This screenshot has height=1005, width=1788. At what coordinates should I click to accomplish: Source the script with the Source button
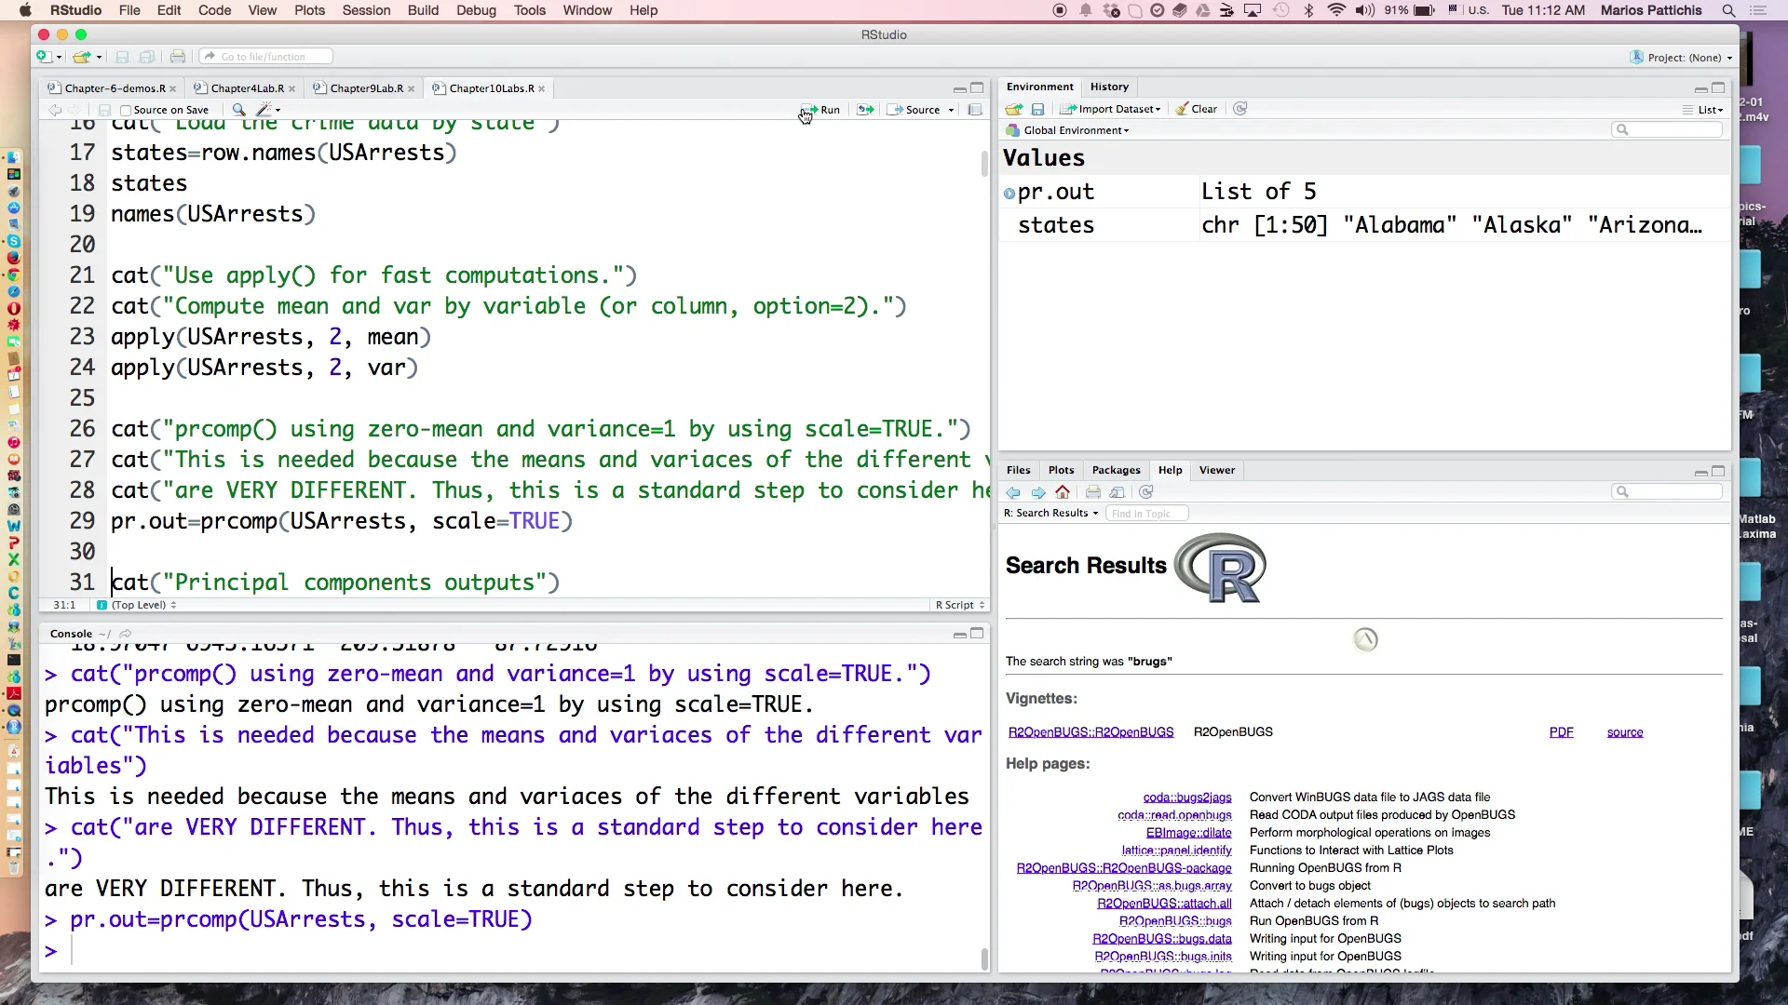pos(914,110)
